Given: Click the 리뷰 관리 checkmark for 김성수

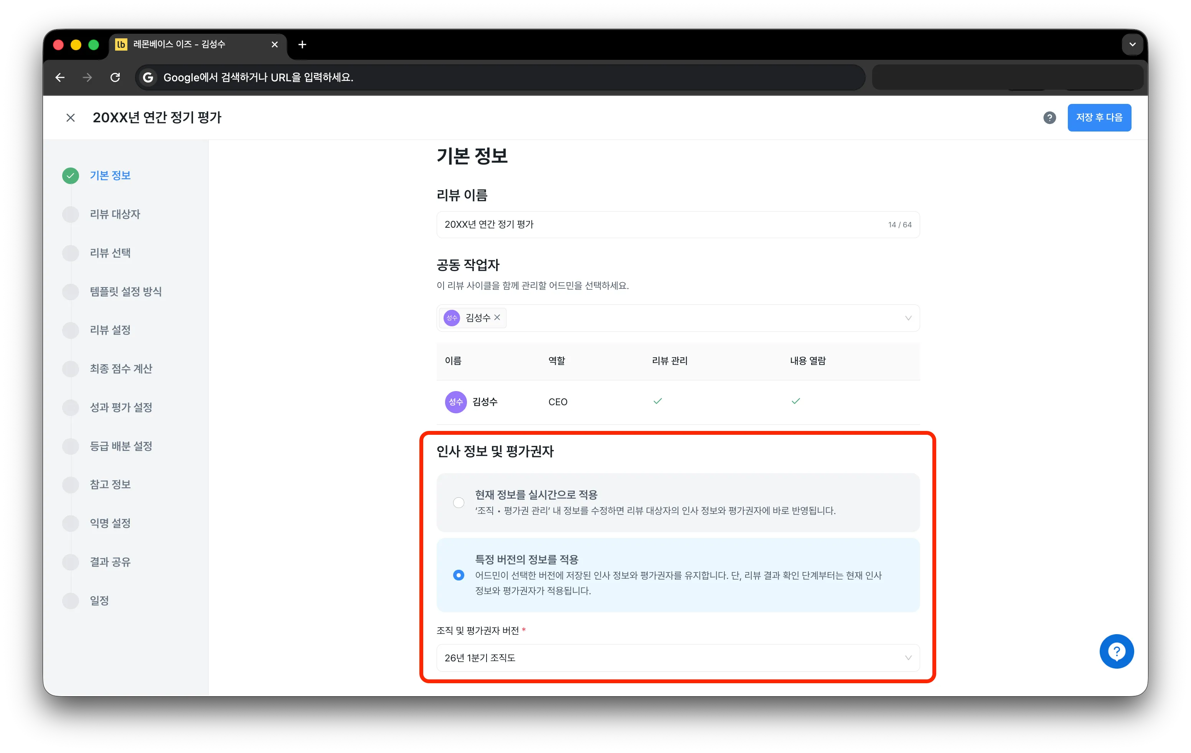Looking at the screenshot, I should pos(657,401).
